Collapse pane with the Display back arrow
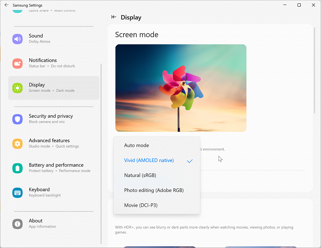 point(114,17)
